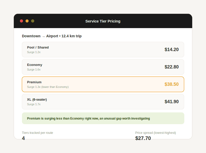Image resolution: width=206 pixels, height=153 pixels.
Task: Click the orange minimize window dot
Action: (x=27, y=21)
